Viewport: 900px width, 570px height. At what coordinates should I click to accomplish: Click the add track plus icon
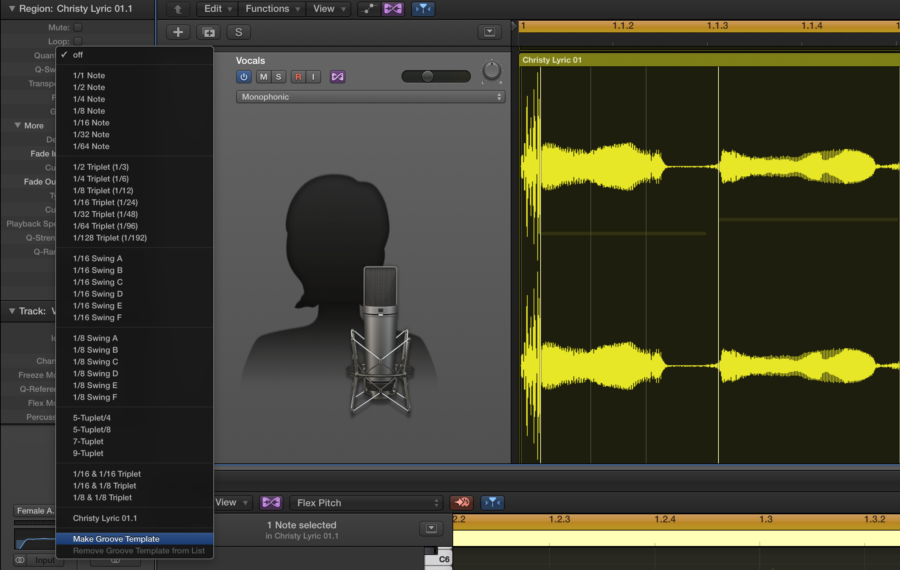[x=178, y=32]
